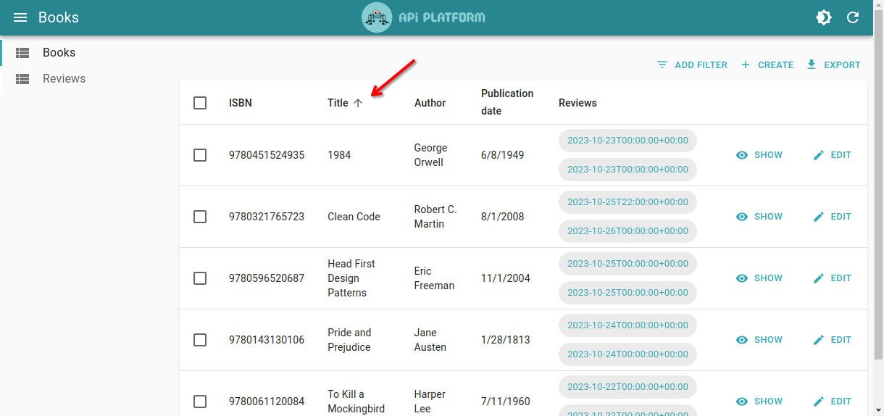Check the select-all checkbox in table header
884x416 pixels.
pyautogui.click(x=200, y=103)
